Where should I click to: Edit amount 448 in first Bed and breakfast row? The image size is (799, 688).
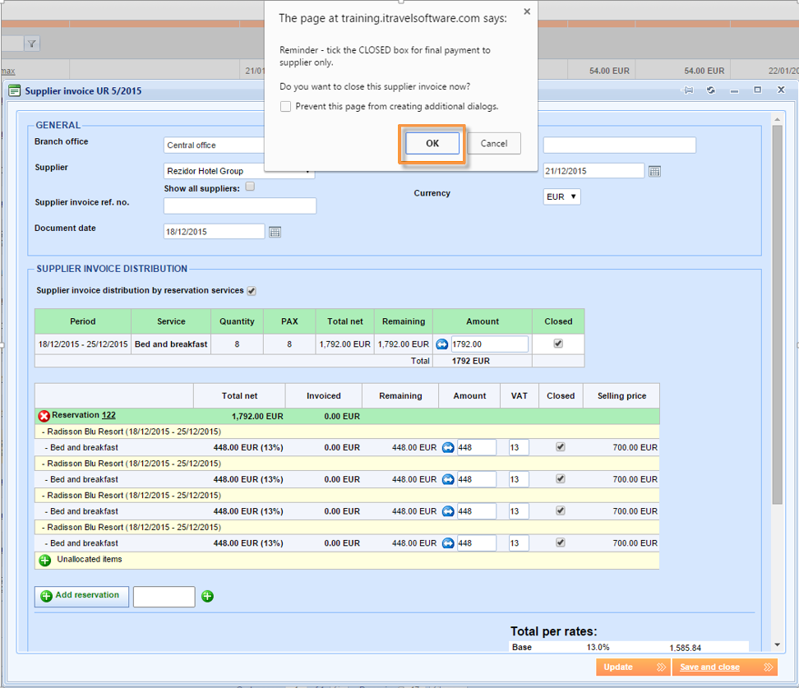pos(477,447)
